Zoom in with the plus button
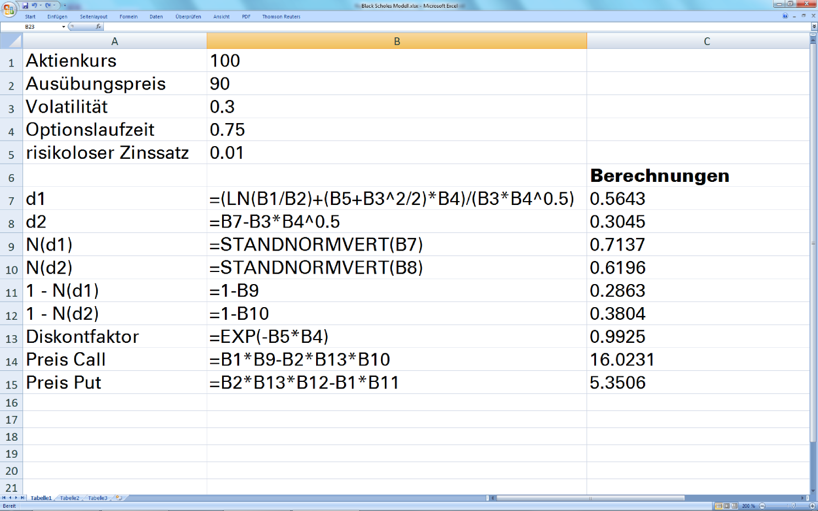This screenshot has width=818, height=511. (813, 506)
